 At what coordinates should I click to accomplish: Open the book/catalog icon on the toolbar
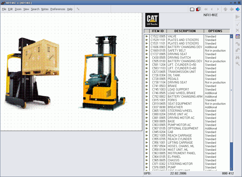192,9
